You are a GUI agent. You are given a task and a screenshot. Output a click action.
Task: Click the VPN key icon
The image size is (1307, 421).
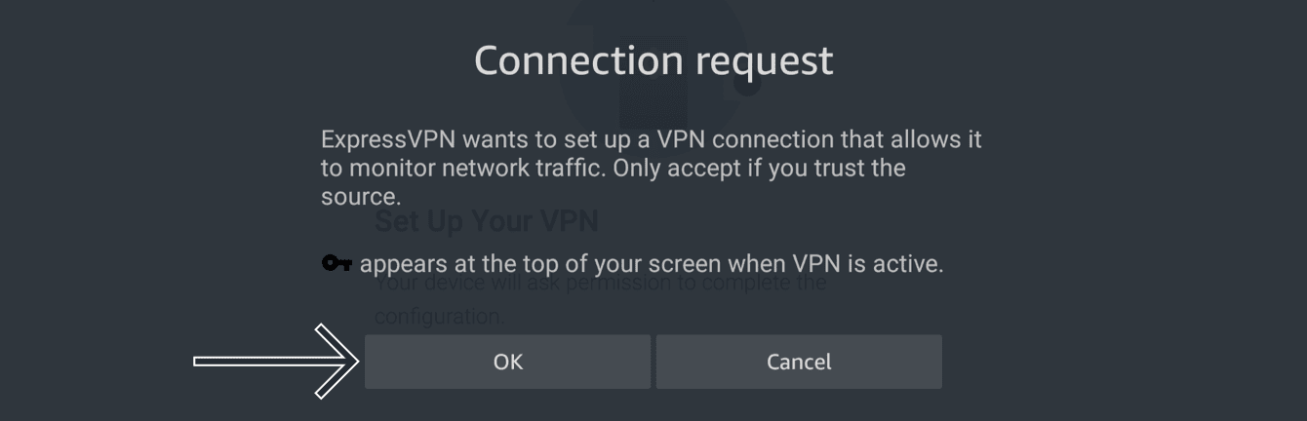337,264
